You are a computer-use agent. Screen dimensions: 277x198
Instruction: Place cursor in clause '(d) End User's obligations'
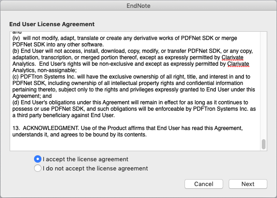coord(134,109)
